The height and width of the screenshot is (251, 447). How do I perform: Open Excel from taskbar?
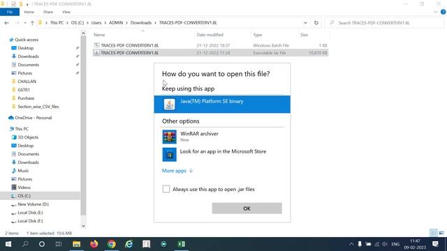pyautogui.click(x=182, y=244)
